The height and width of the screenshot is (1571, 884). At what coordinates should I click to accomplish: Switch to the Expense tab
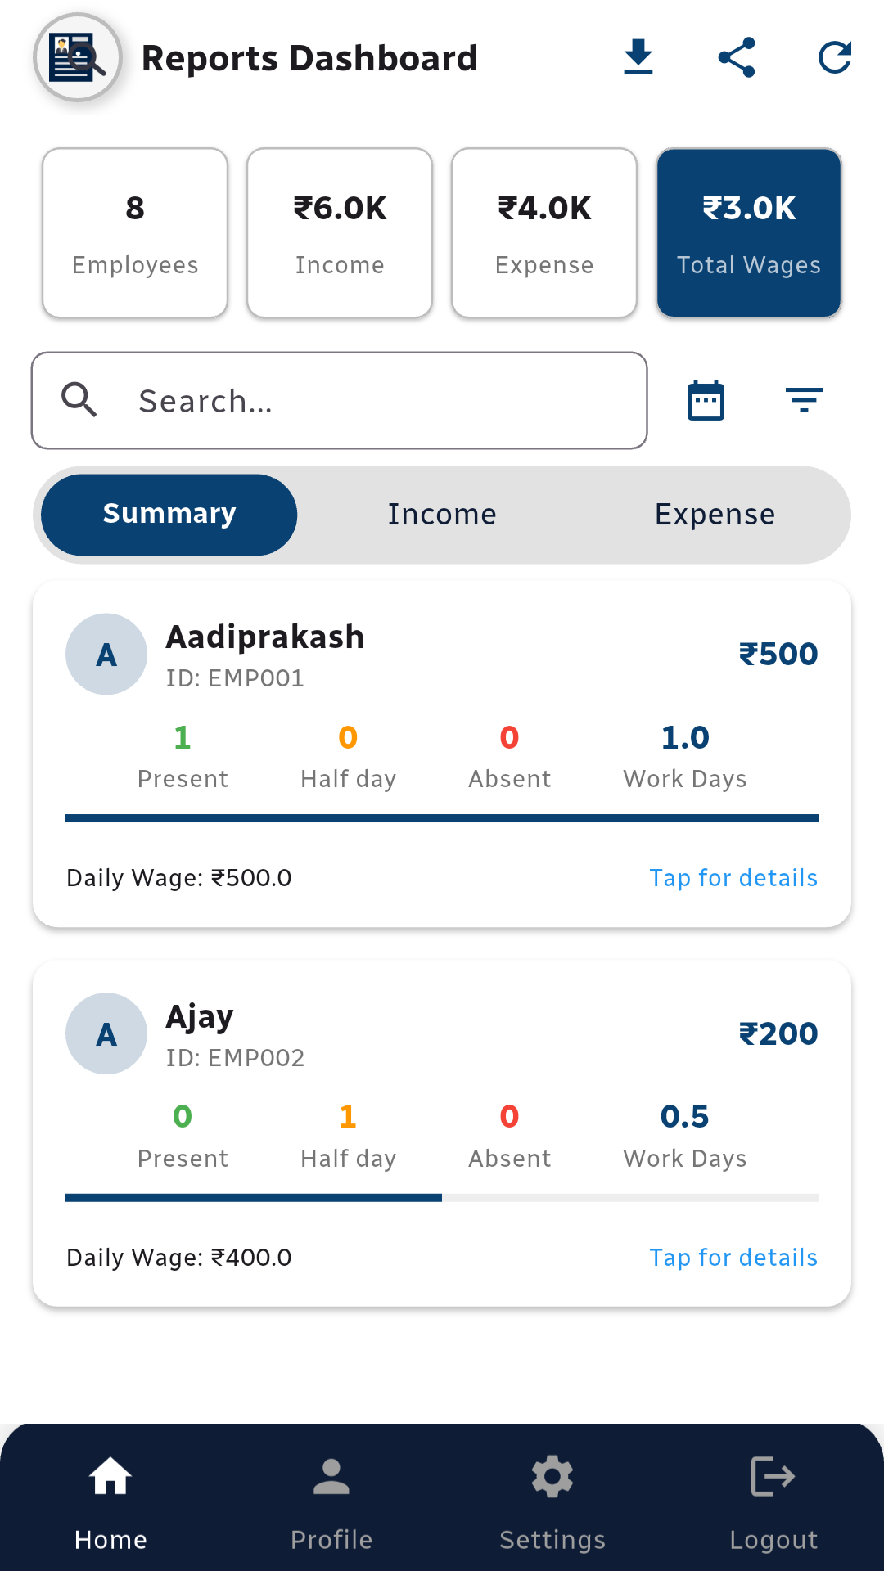pos(715,515)
